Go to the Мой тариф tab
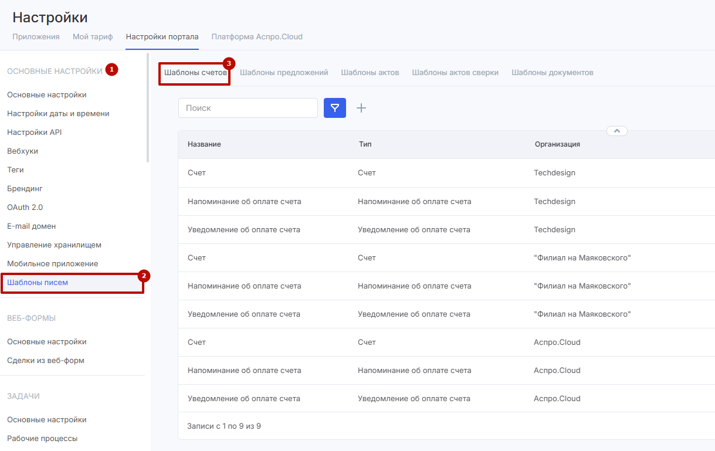The height and width of the screenshot is (451, 715). (x=93, y=37)
